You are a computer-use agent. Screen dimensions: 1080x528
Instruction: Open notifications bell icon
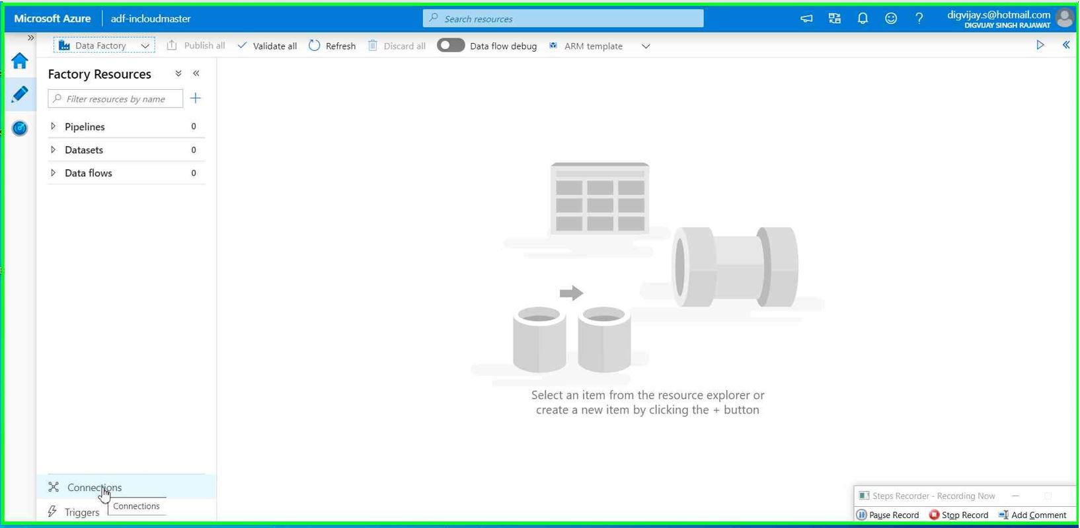(x=863, y=19)
